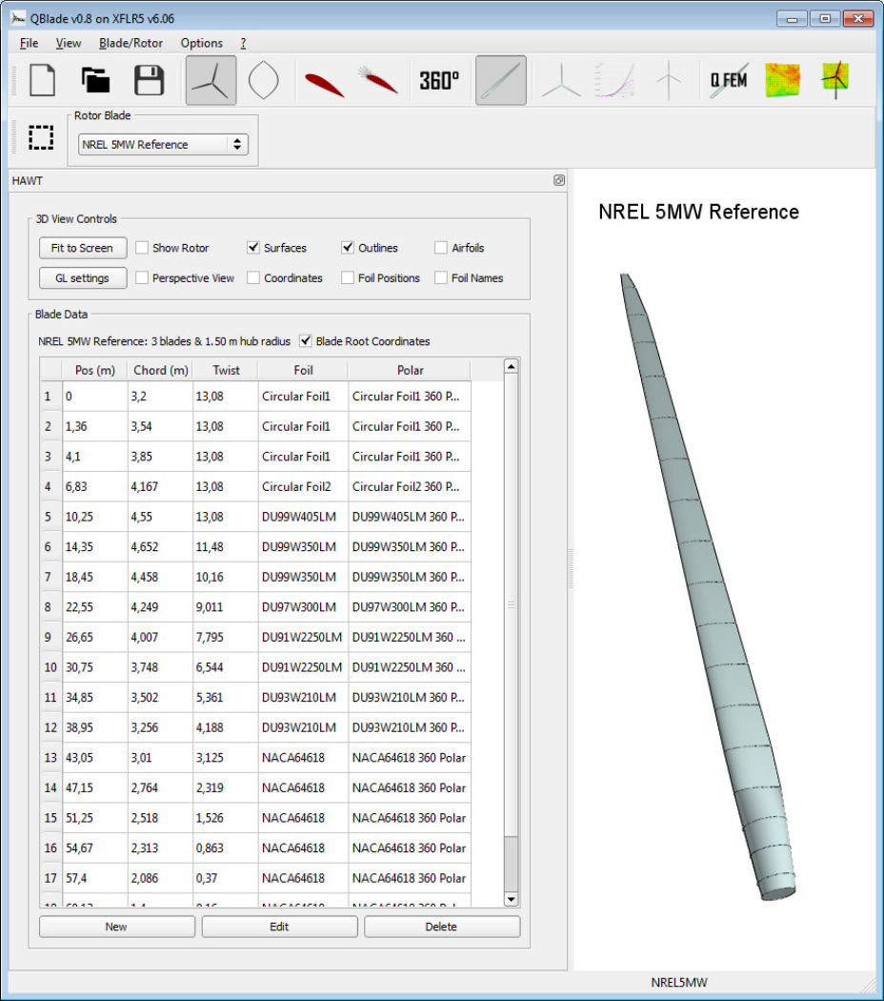Save project with floppy disk icon
The width and height of the screenshot is (884, 1001).
[149, 80]
